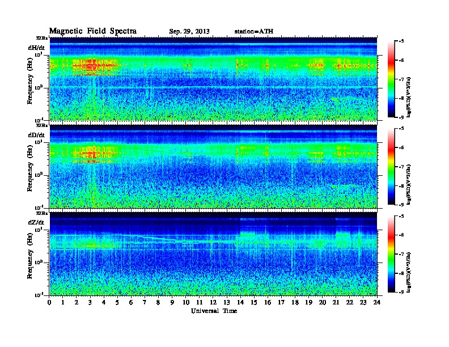Click the "station=ATH" label
The width and height of the screenshot is (449, 347).
coord(254,32)
